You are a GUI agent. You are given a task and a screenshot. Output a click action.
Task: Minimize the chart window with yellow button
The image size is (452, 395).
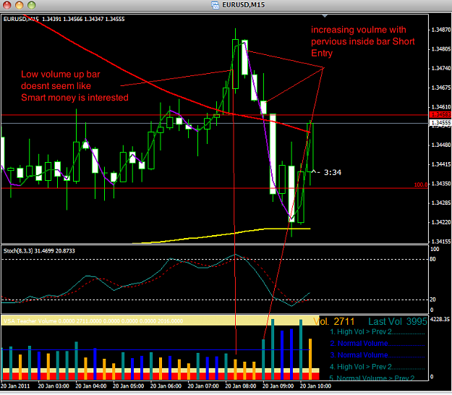pyautogui.click(x=19, y=5)
